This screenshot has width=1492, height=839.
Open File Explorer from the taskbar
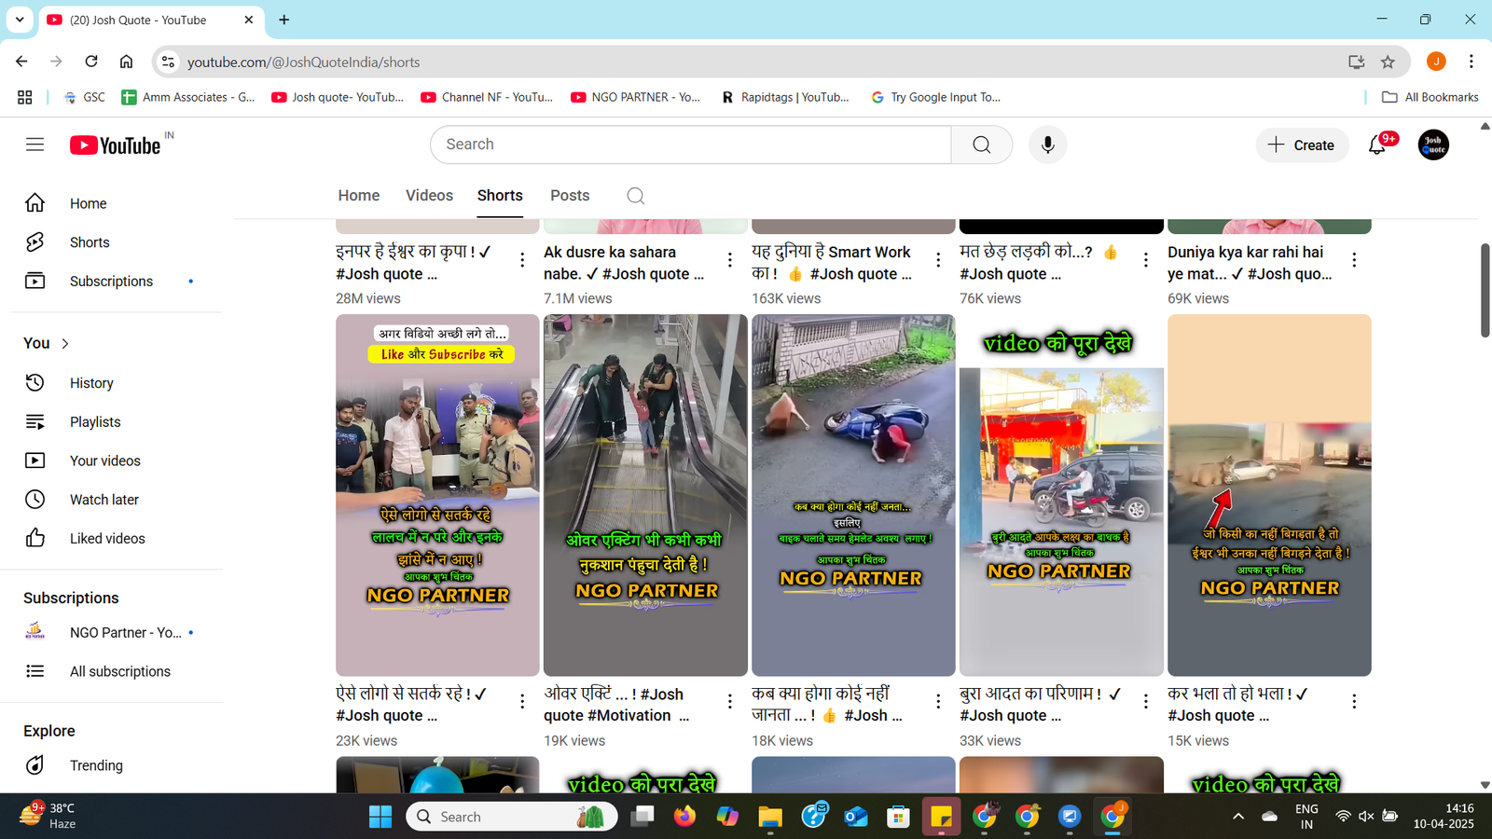point(769,818)
